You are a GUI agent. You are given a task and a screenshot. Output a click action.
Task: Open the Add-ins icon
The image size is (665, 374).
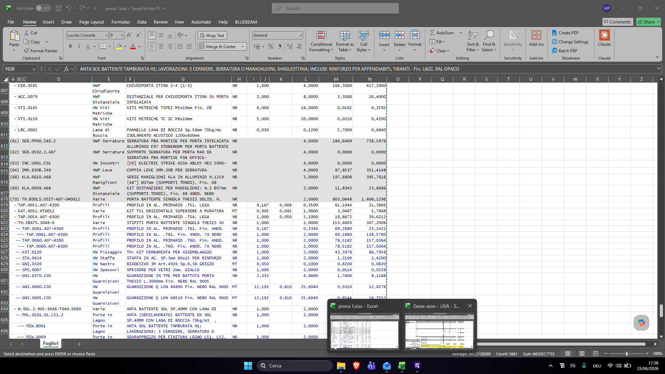[536, 35]
